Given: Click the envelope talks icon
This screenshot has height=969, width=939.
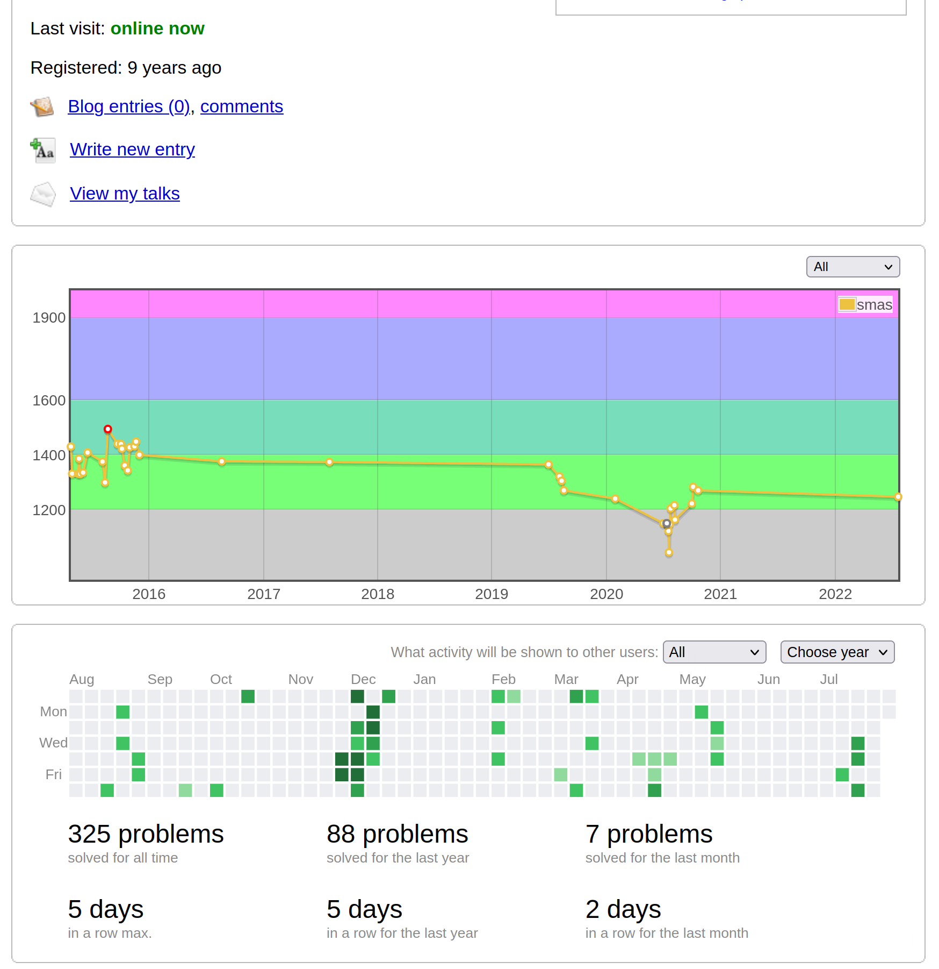Looking at the screenshot, I should [42, 194].
